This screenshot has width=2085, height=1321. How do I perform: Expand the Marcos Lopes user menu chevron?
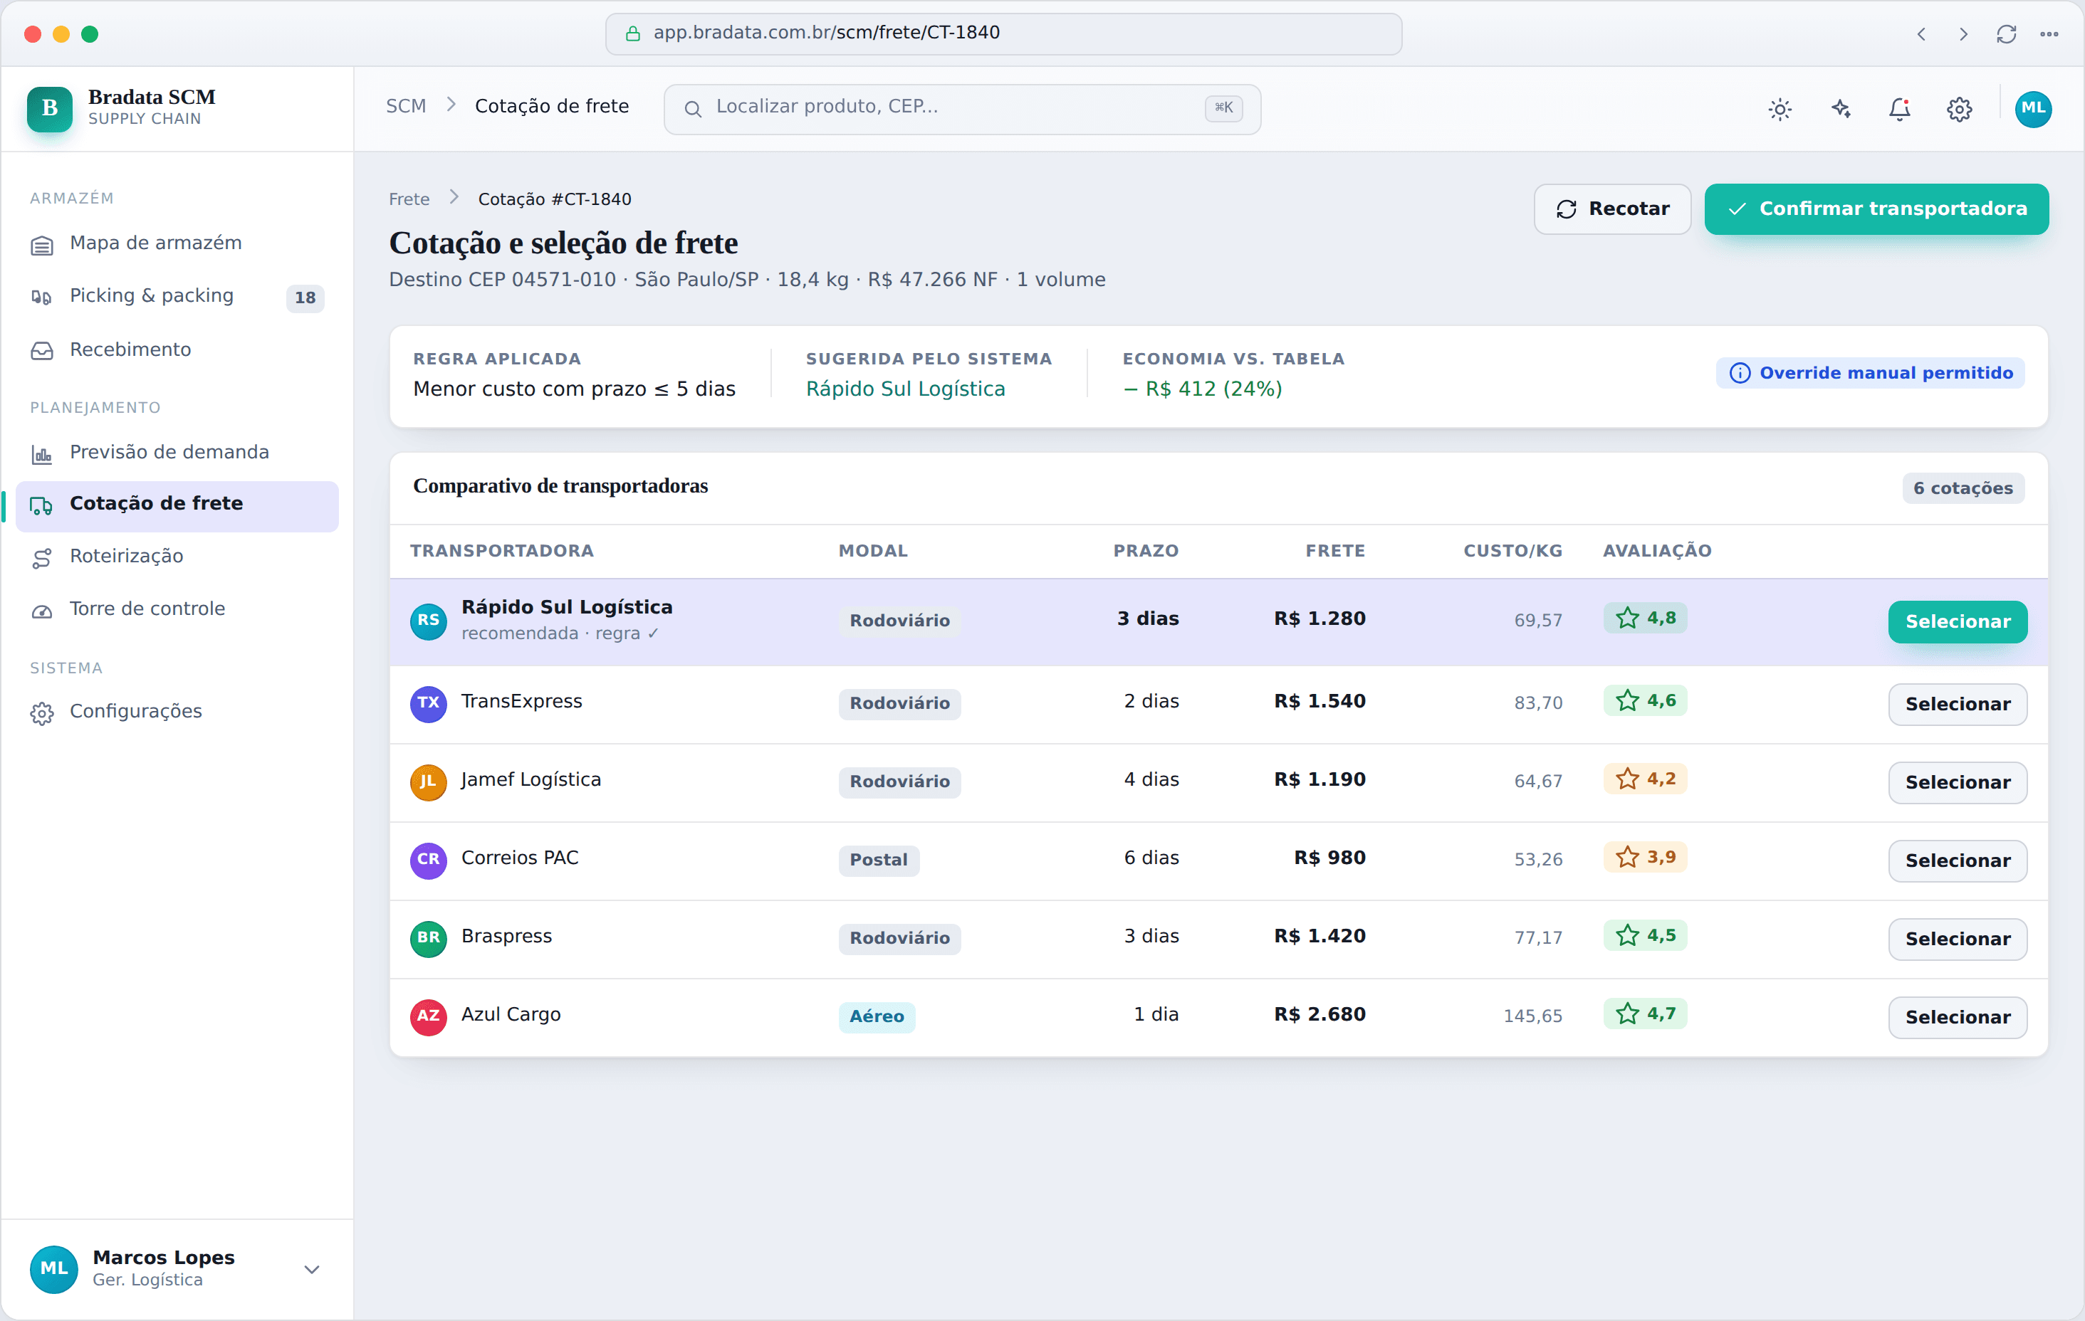coord(312,1269)
